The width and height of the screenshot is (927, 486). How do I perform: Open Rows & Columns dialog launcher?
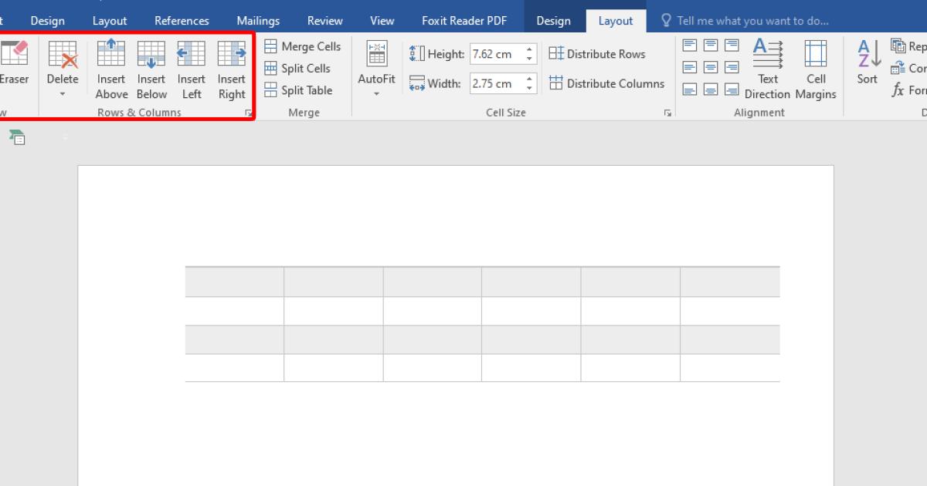point(249,113)
